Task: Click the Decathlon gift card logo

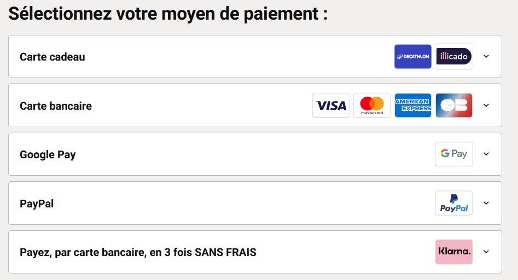Action: click(x=412, y=57)
